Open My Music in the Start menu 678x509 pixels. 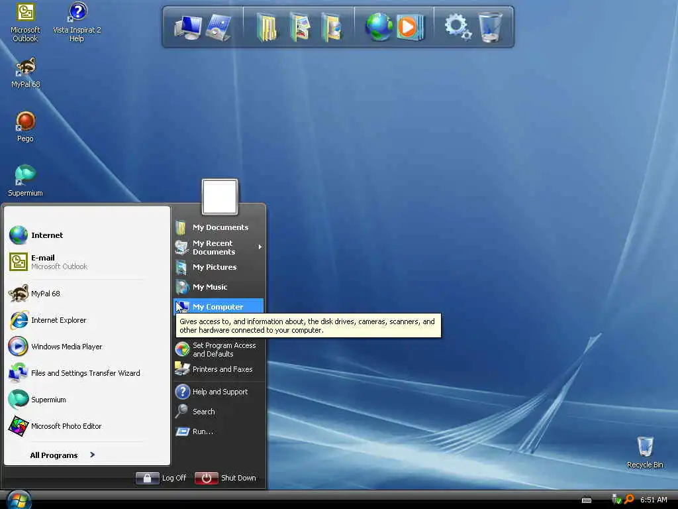(218, 287)
